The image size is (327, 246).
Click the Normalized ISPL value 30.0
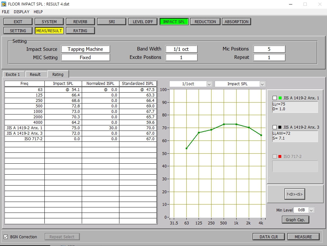pyautogui.click(x=100, y=128)
